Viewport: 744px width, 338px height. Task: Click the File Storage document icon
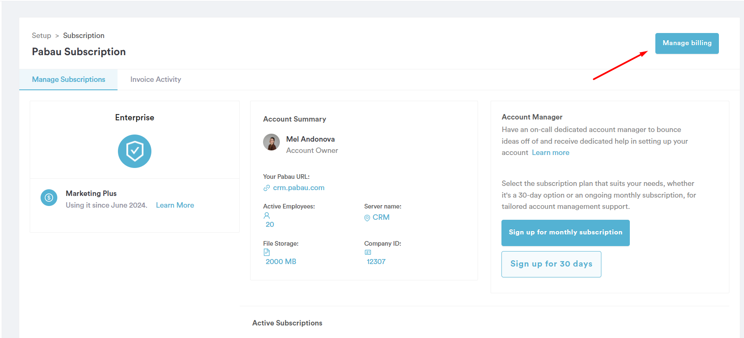pyautogui.click(x=267, y=252)
